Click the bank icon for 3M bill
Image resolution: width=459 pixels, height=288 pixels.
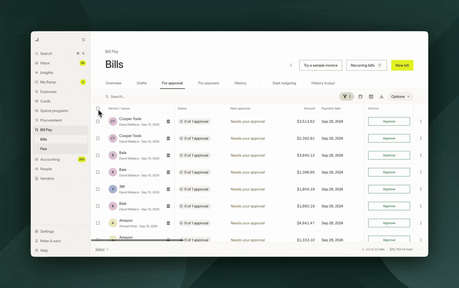click(x=168, y=189)
